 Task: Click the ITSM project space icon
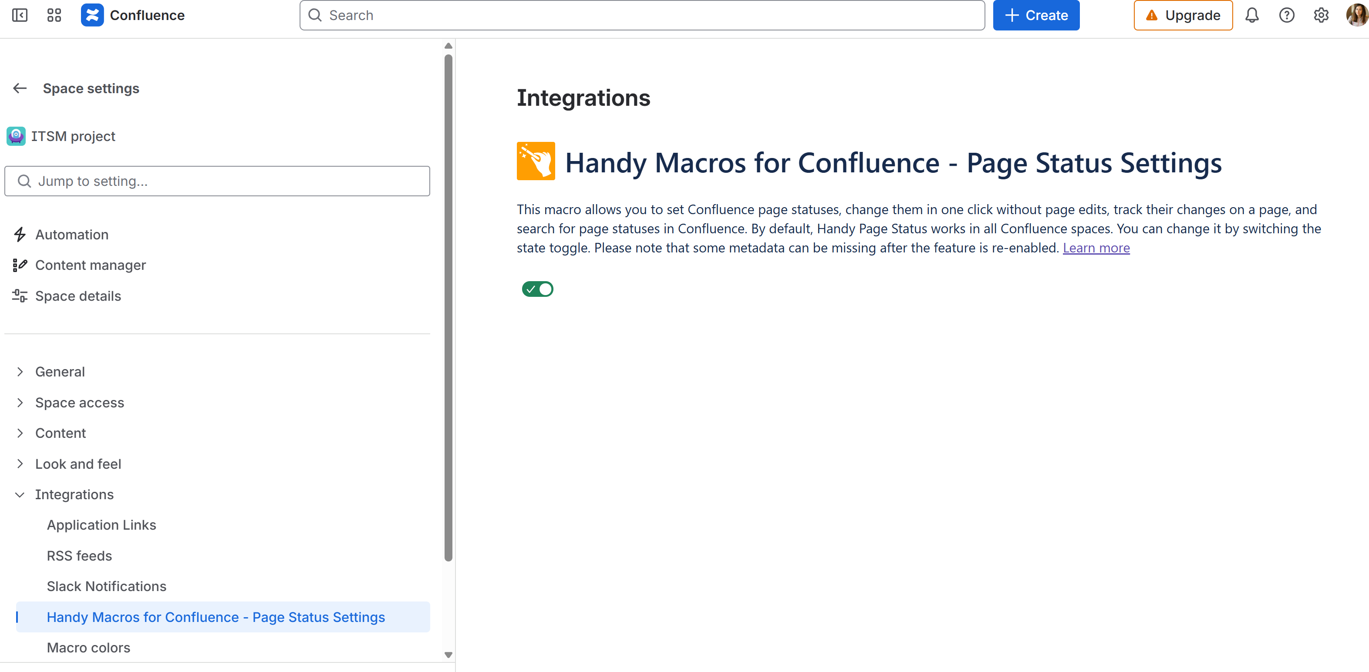(16, 136)
